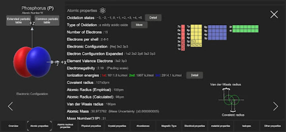
Task: Switch to the Isotopes tab
Action: pos(246,126)
